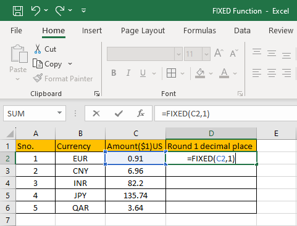Expand the Copy options arrow

click(70, 63)
